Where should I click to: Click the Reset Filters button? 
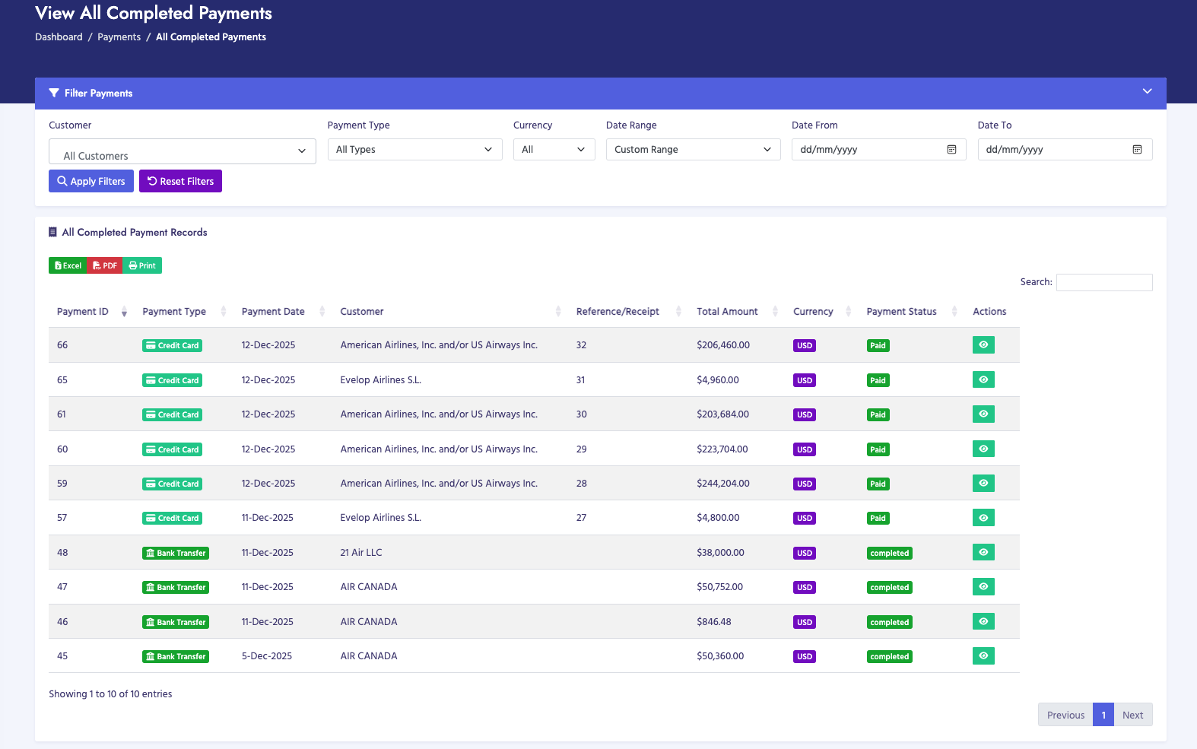click(180, 181)
